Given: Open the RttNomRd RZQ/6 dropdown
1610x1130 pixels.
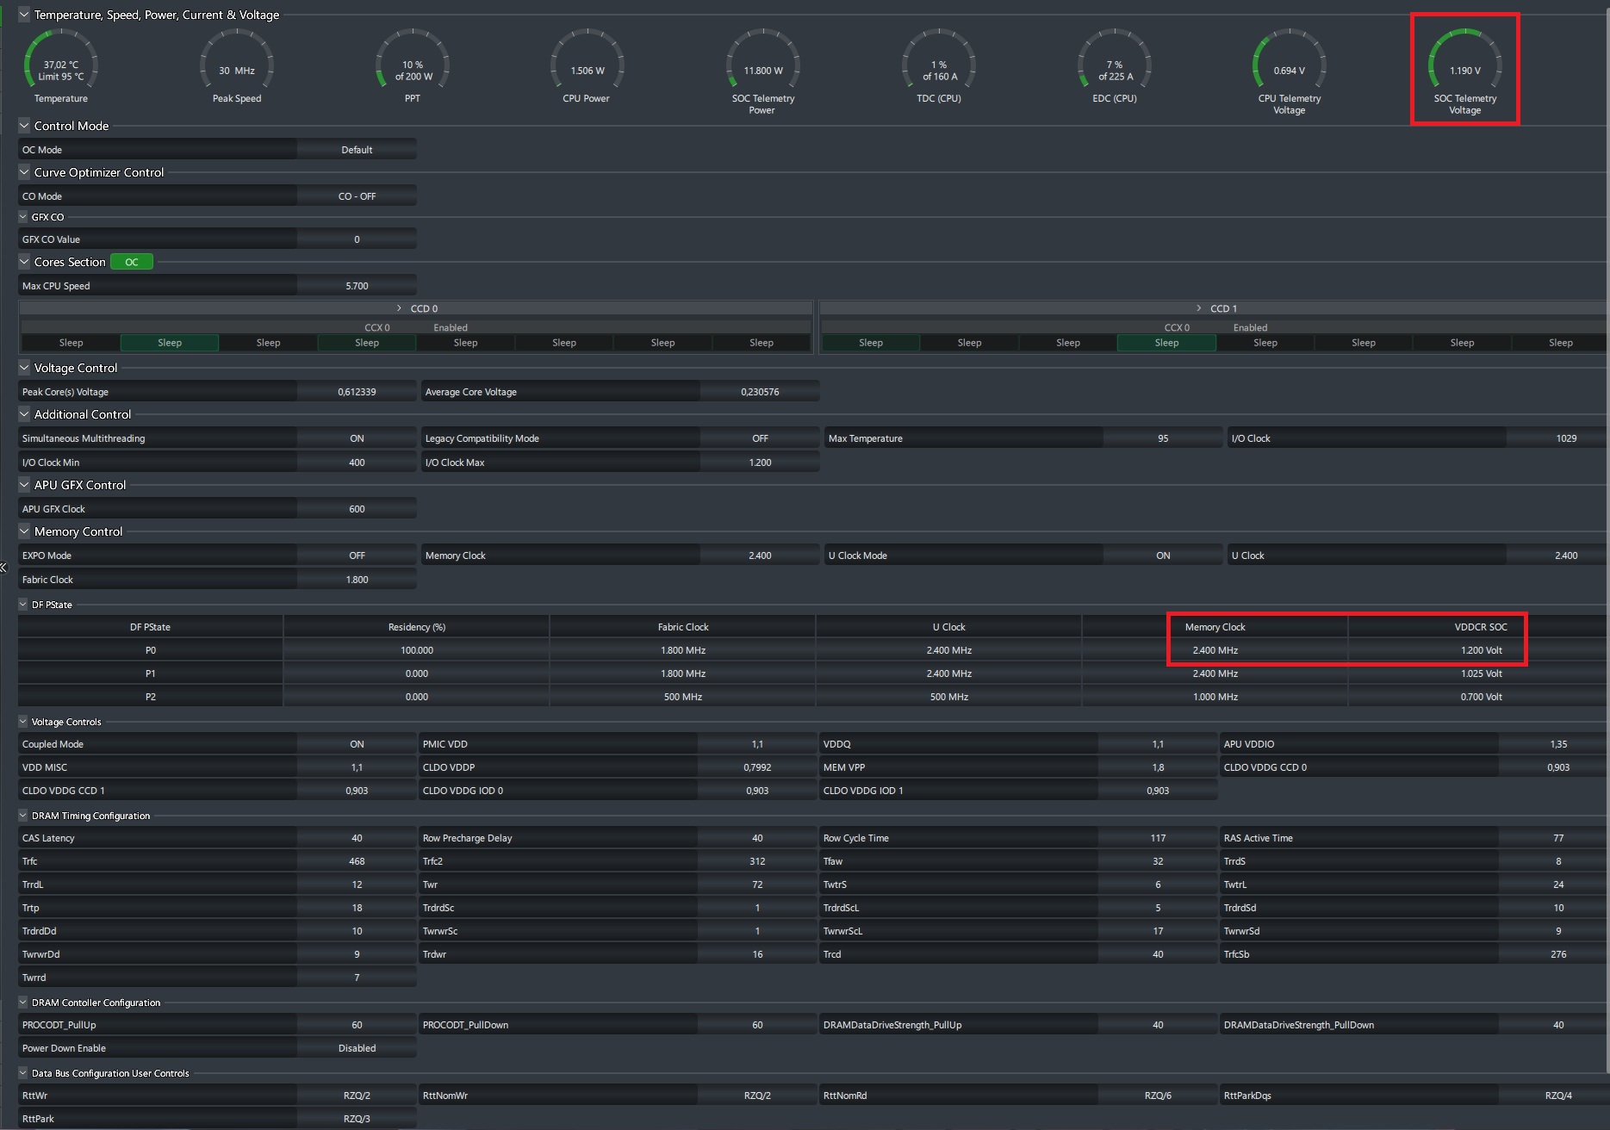Looking at the screenshot, I should 1158,1096.
